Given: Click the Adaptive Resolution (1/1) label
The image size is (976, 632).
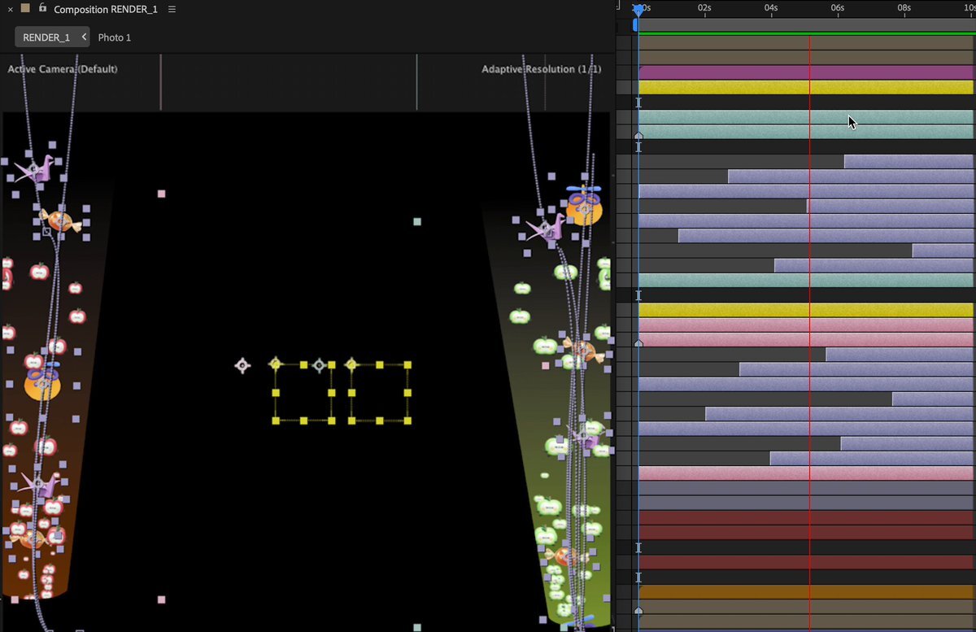Looking at the screenshot, I should pyautogui.click(x=542, y=69).
